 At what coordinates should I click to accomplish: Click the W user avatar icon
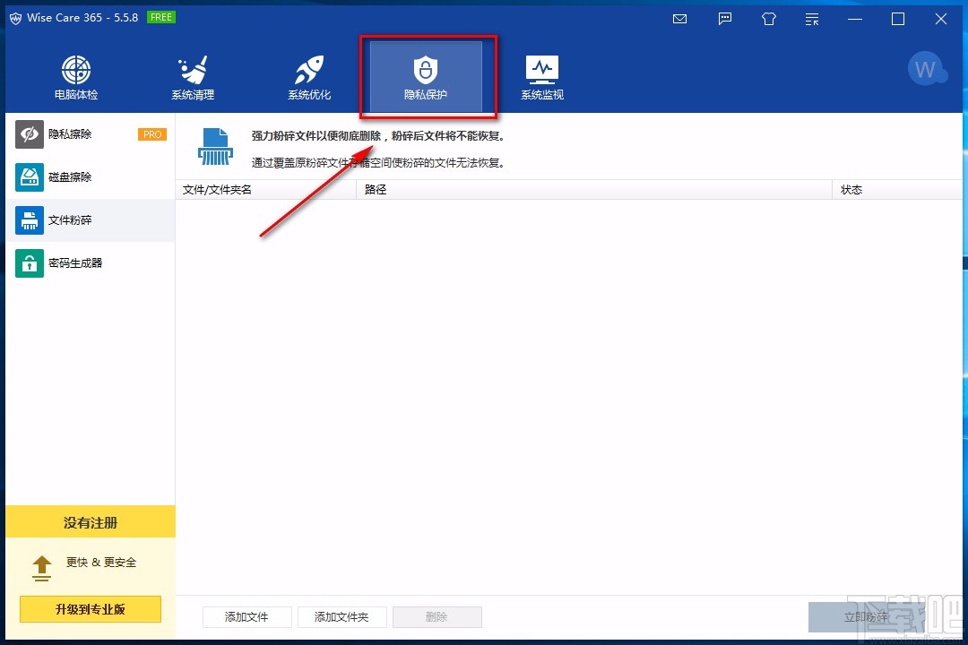click(x=927, y=69)
